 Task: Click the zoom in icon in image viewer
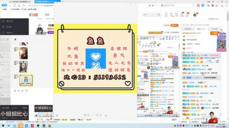pos(85,115)
